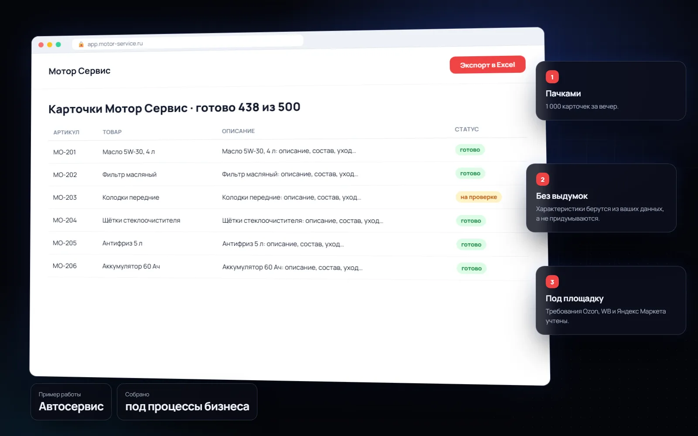The height and width of the screenshot is (436, 698).
Task: Click готово status badge for МО-204
Action: point(471,221)
